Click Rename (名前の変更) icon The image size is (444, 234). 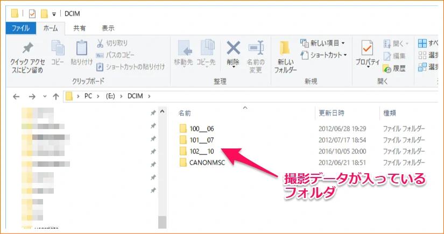[256, 48]
